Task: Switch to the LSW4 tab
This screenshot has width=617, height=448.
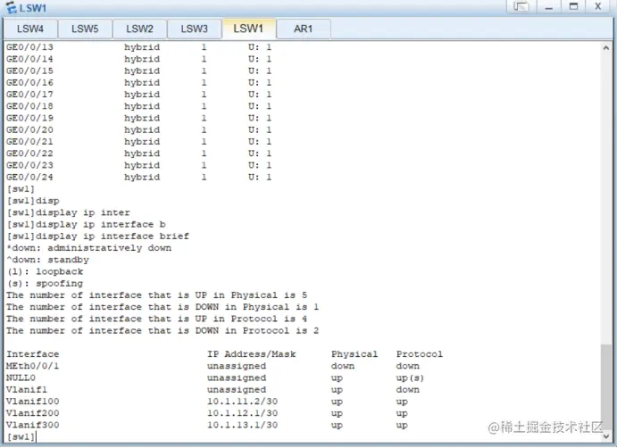Action: tap(30, 29)
